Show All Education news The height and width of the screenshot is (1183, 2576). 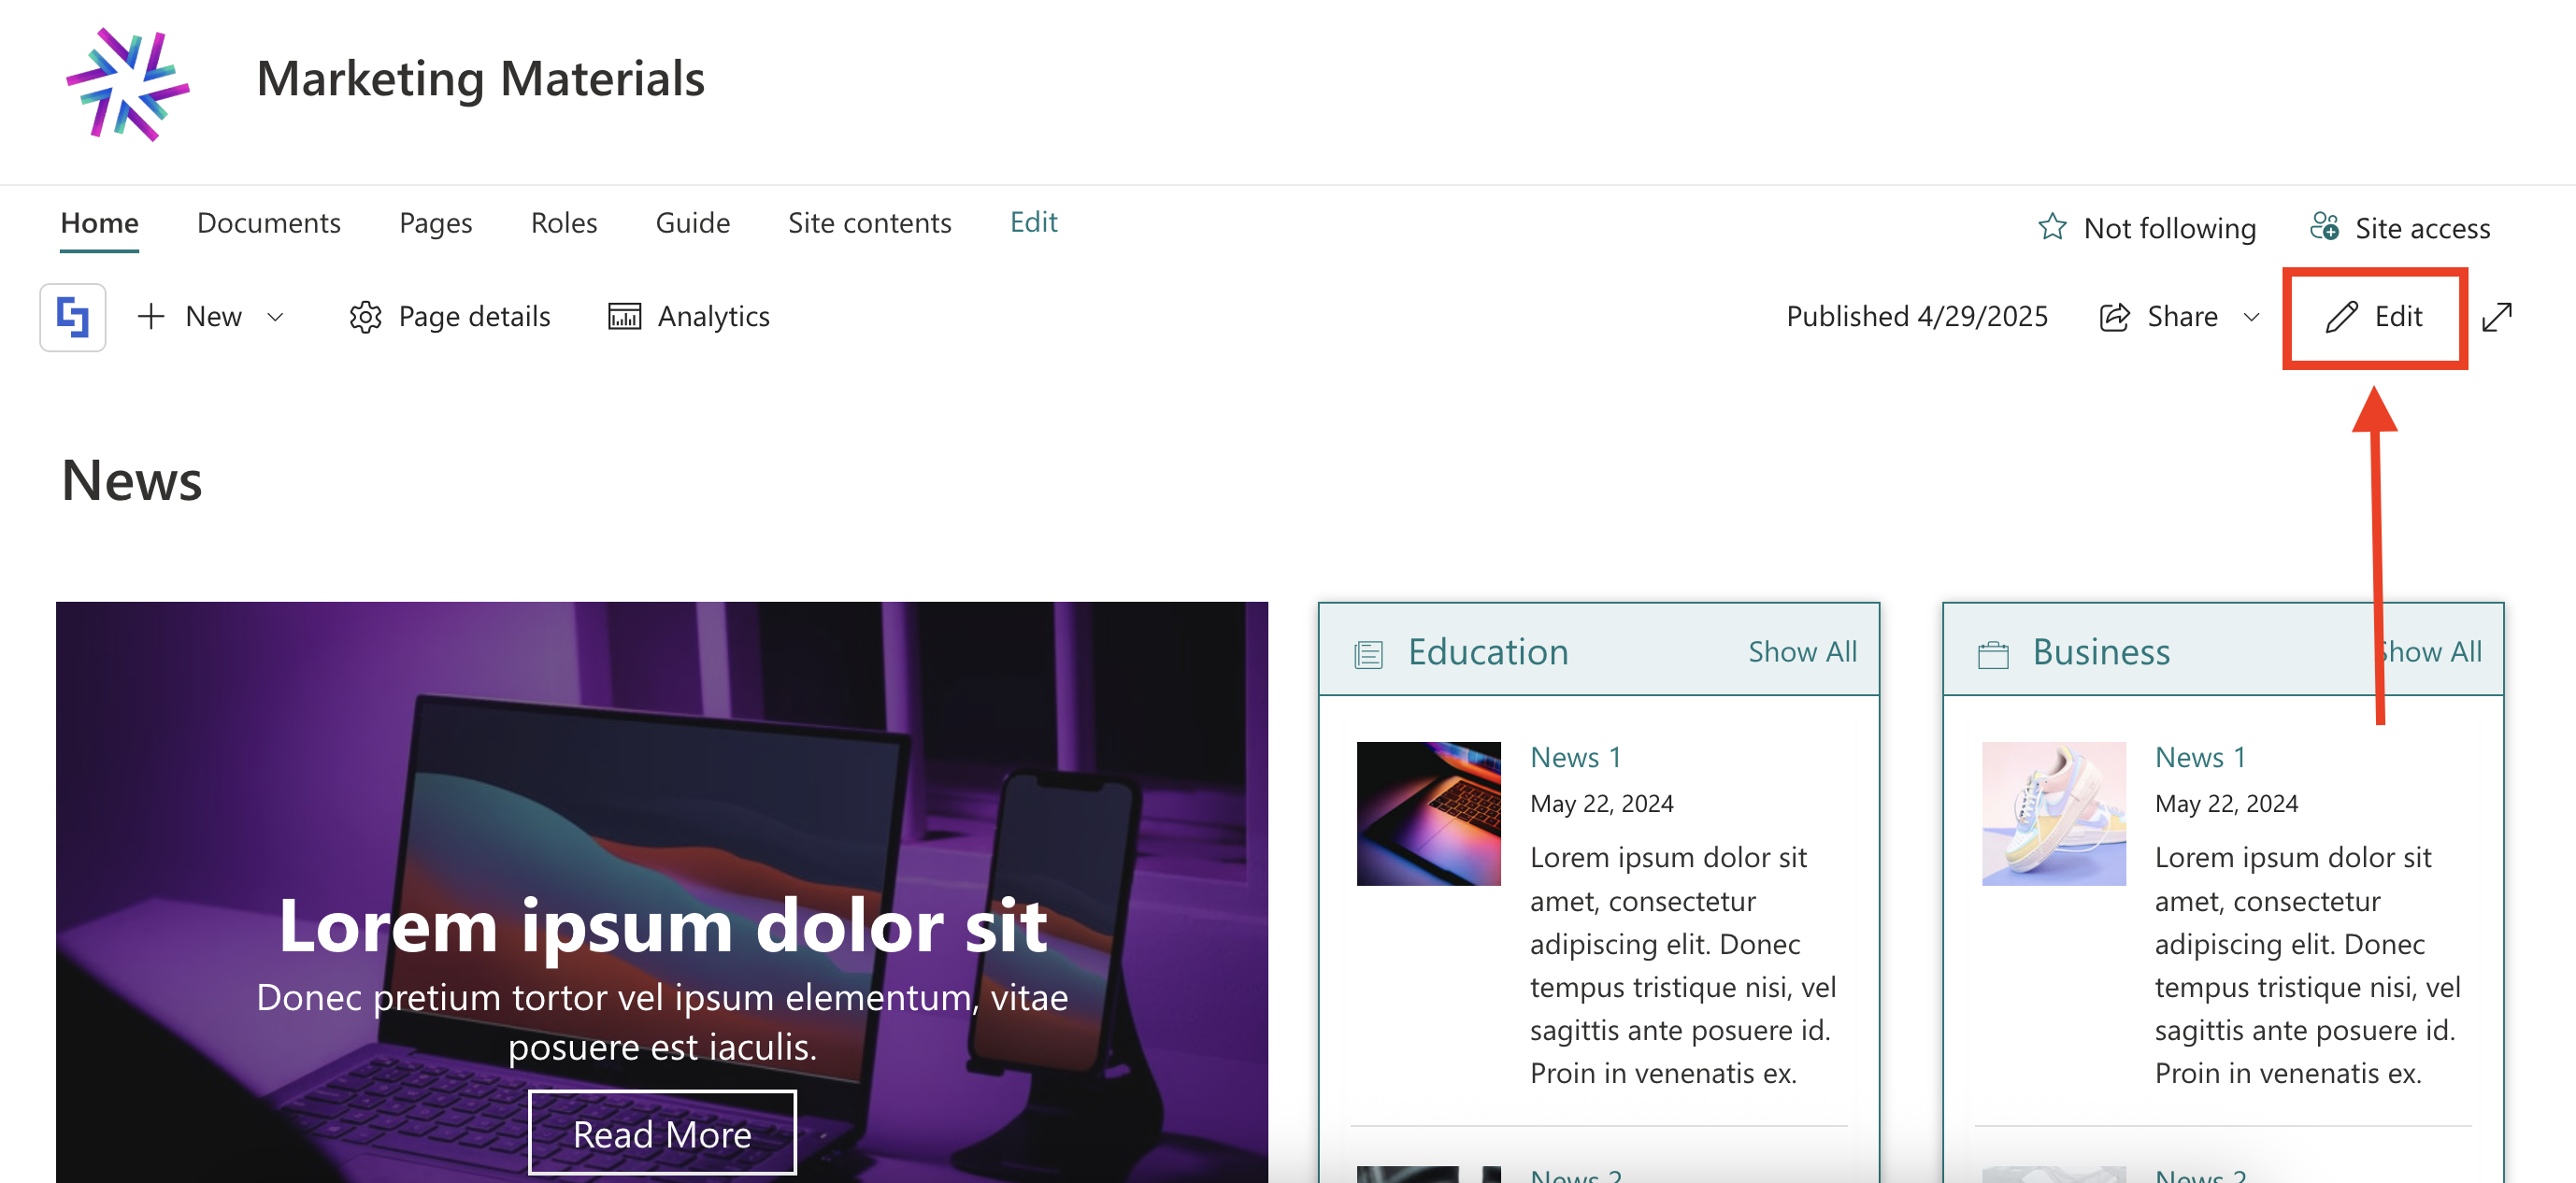click(x=1802, y=651)
